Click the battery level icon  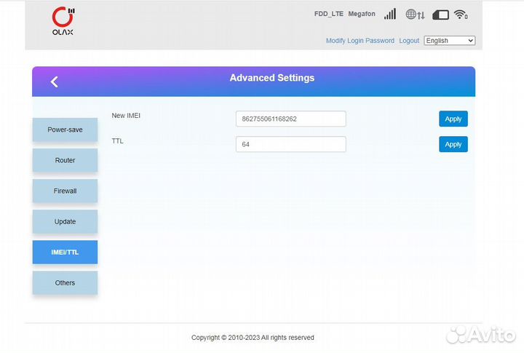point(440,15)
